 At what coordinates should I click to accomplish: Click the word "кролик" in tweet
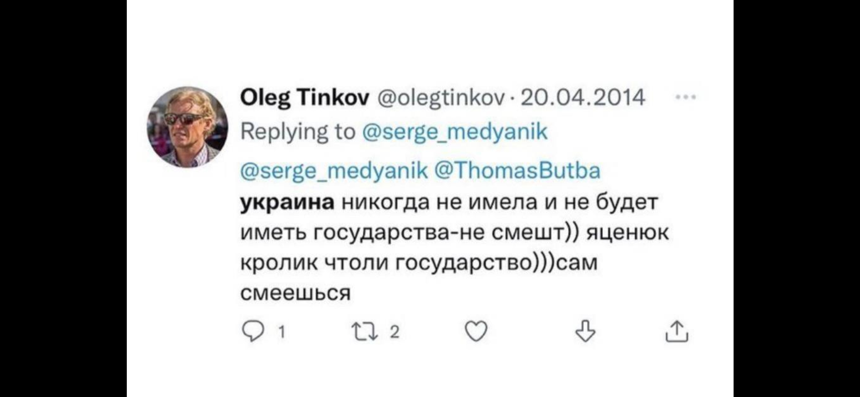[x=279, y=263]
